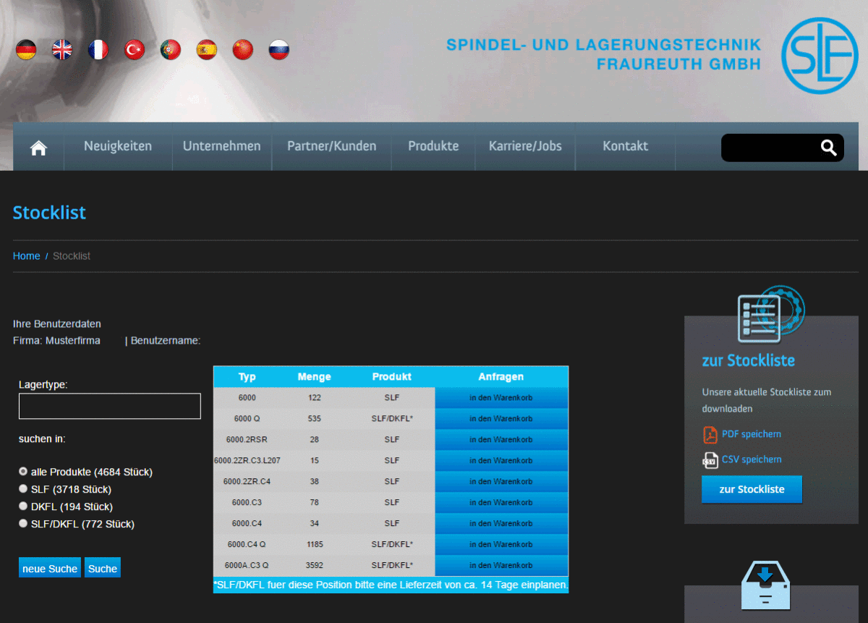Click the 'Produkt' column header
The image size is (868, 623).
point(392,377)
